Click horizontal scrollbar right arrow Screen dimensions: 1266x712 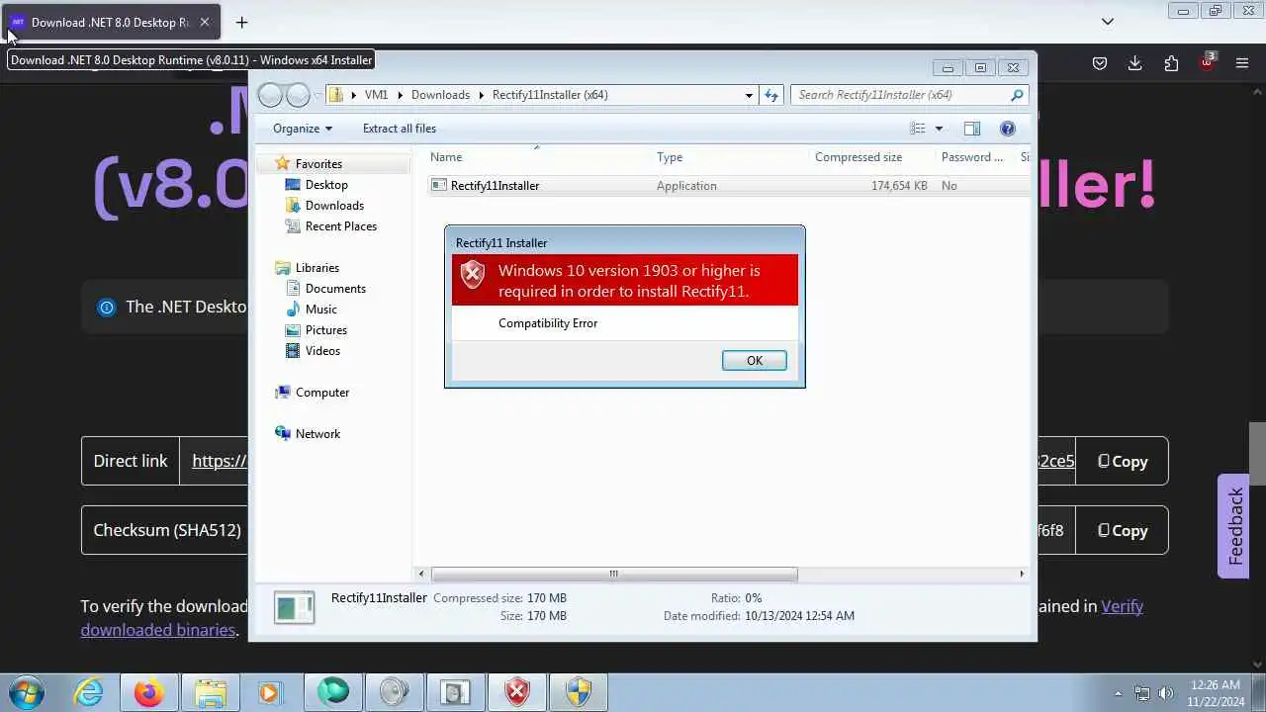1022,574
